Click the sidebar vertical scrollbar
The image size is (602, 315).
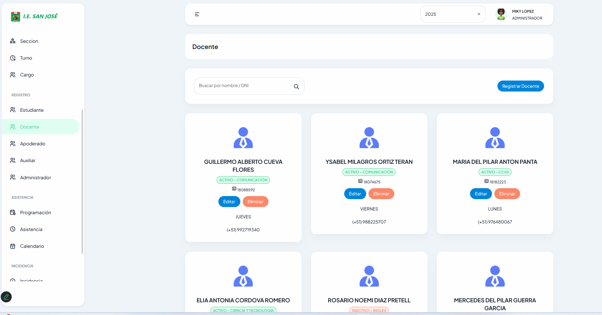82,182
